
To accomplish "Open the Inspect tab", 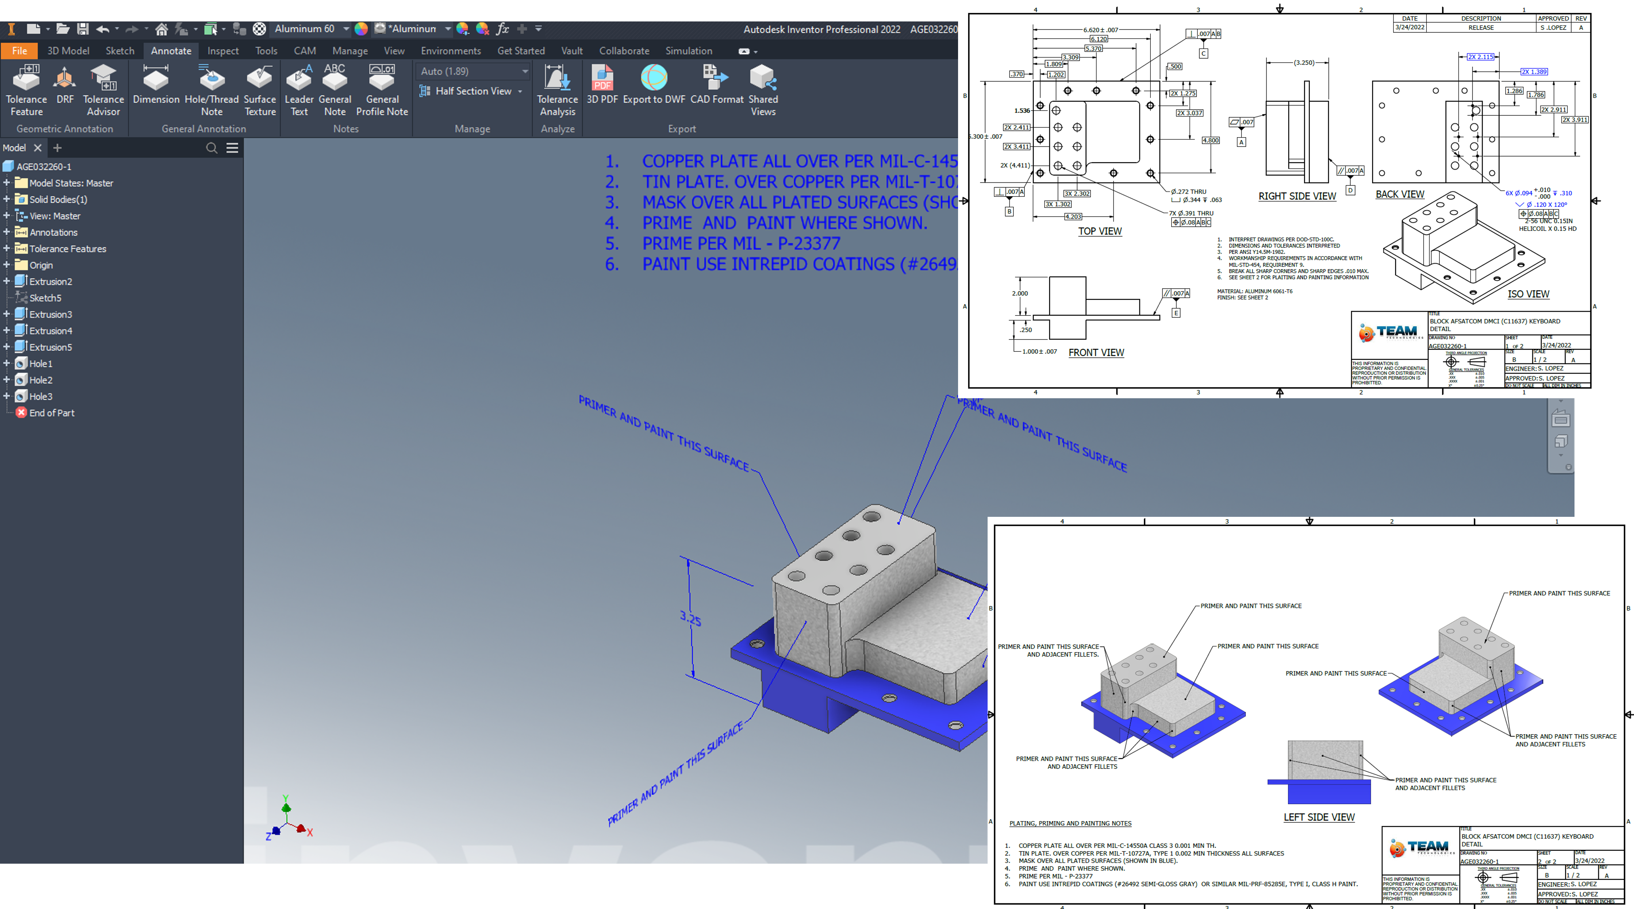I will tap(223, 51).
